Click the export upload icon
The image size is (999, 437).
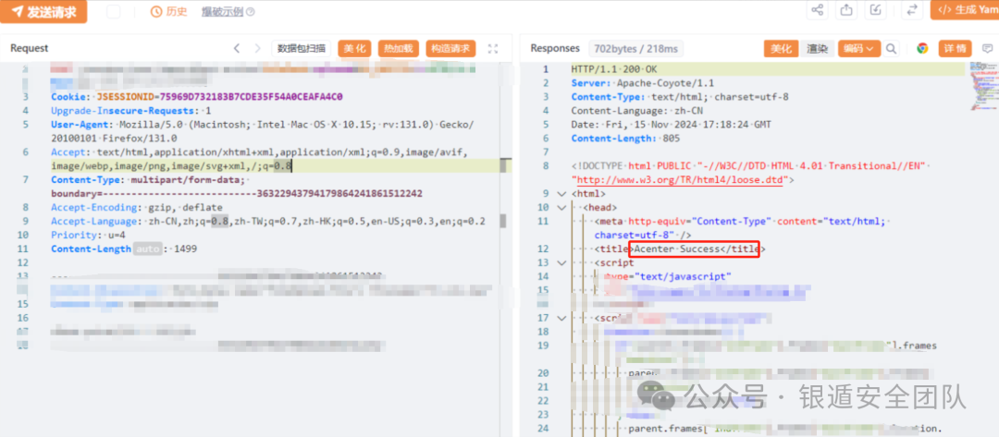[x=846, y=9]
